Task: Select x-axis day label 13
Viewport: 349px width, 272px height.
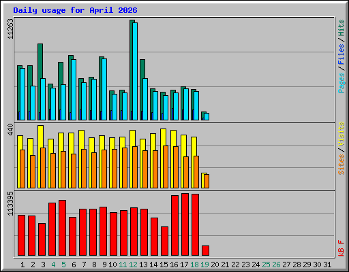Action: [x=143, y=265]
